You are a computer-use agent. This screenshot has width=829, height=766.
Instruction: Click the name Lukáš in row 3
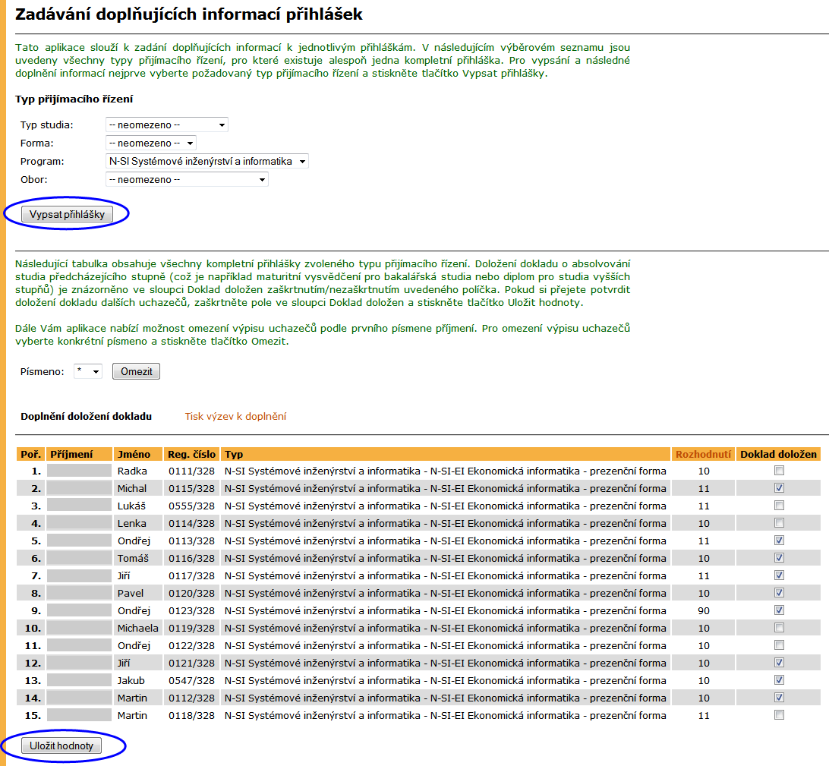tap(131, 506)
